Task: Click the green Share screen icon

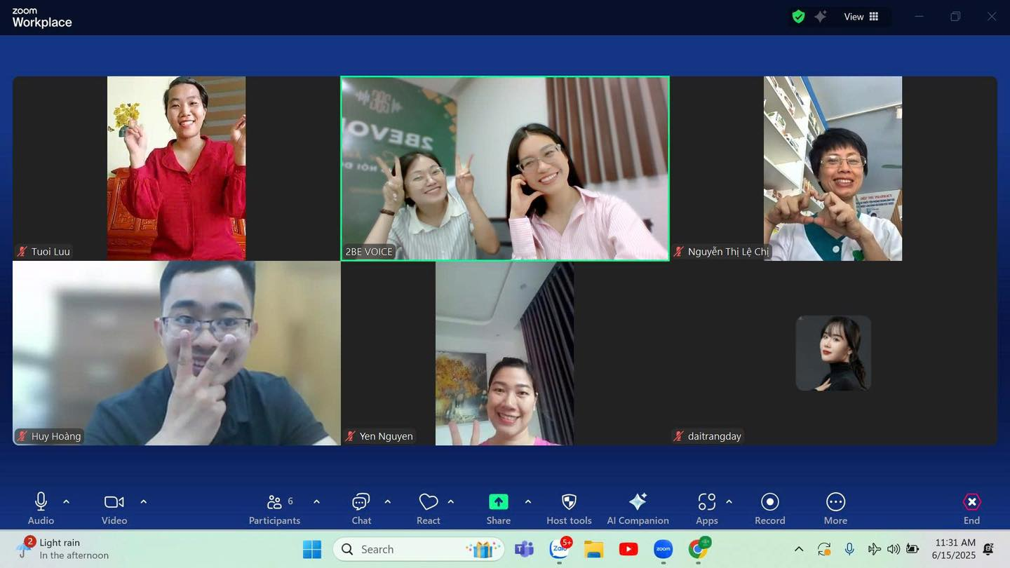Action: [x=498, y=502]
